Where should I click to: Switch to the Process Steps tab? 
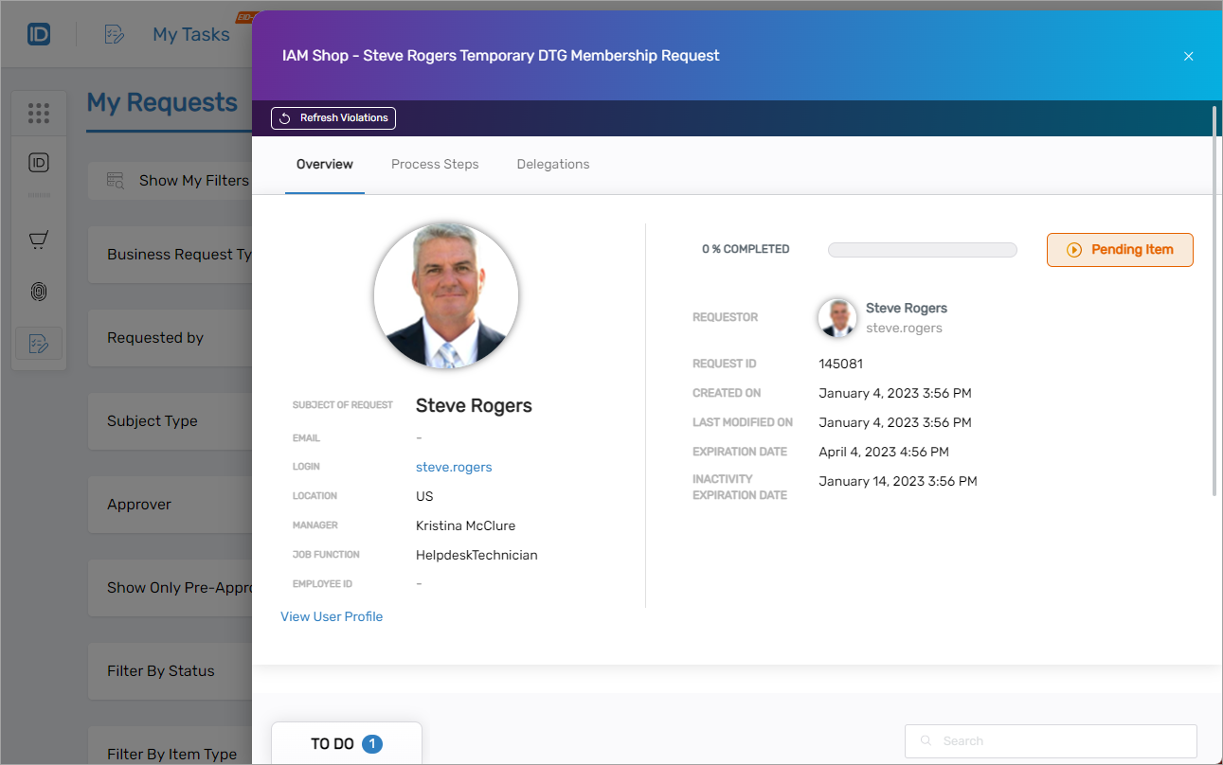coord(435,164)
